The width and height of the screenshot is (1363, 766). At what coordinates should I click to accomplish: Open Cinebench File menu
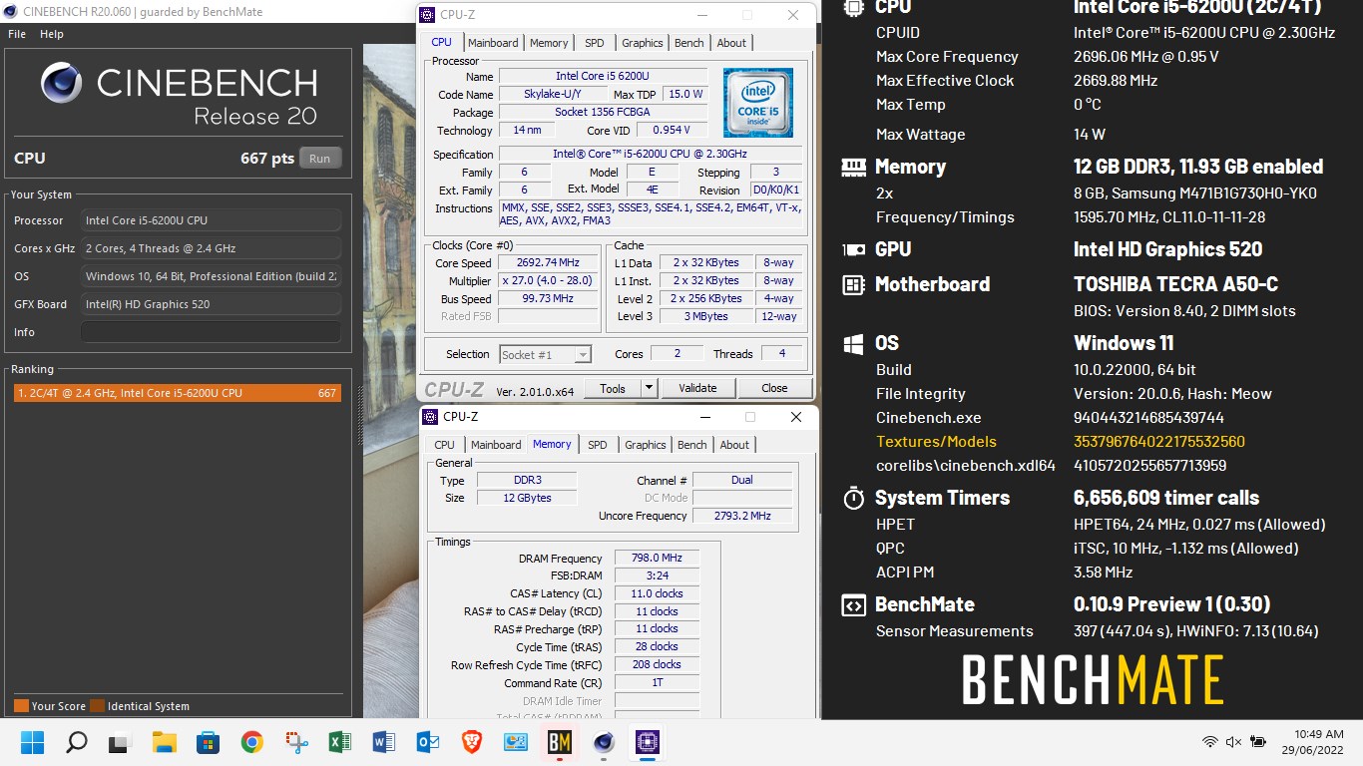pyautogui.click(x=17, y=34)
